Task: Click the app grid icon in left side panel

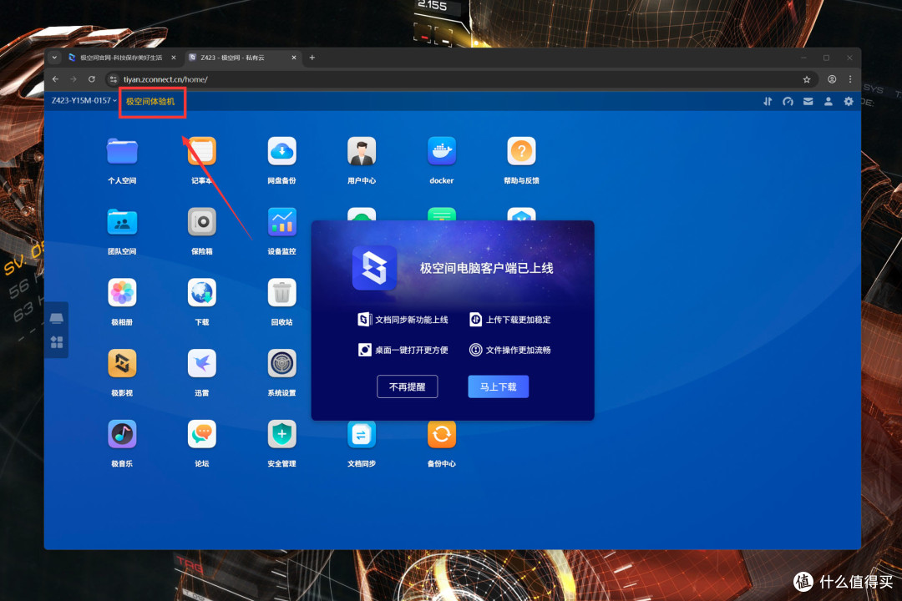Action: (x=57, y=342)
